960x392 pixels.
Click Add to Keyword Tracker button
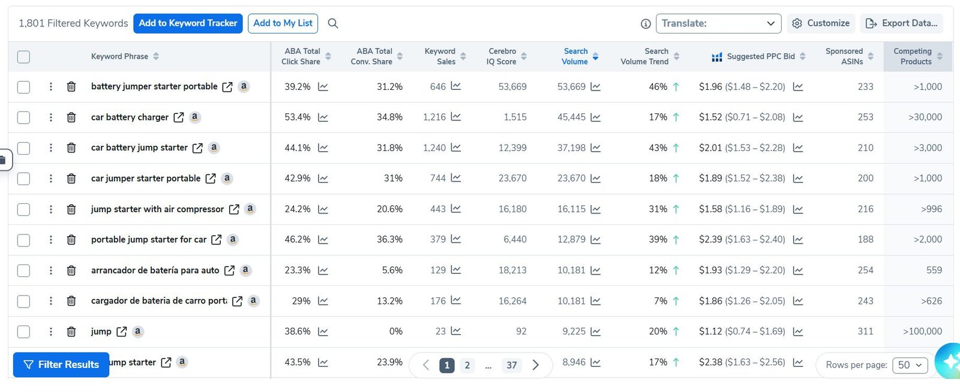[x=188, y=23]
